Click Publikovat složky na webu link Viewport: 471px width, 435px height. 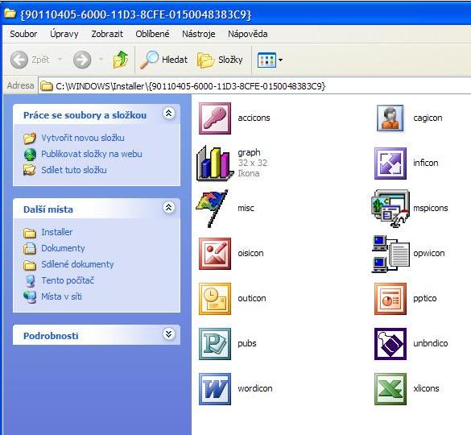[x=92, y=154]
